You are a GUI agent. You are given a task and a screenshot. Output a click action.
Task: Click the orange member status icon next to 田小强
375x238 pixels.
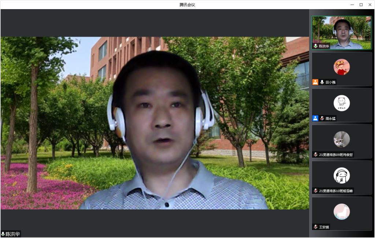315,82
